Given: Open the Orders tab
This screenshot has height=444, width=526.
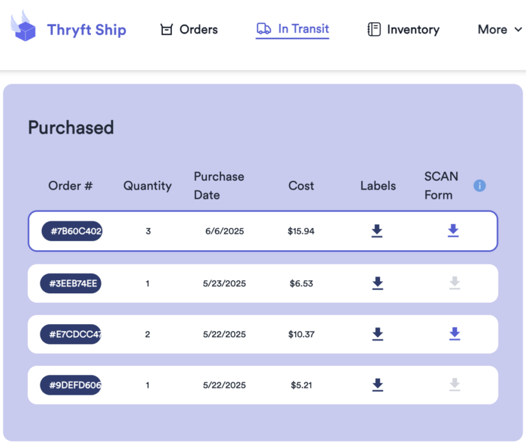Looking at the screenshot, I should tap(189, 29).
